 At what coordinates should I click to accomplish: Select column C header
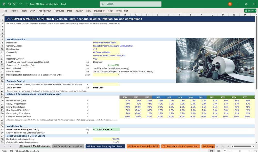point(106,15)
